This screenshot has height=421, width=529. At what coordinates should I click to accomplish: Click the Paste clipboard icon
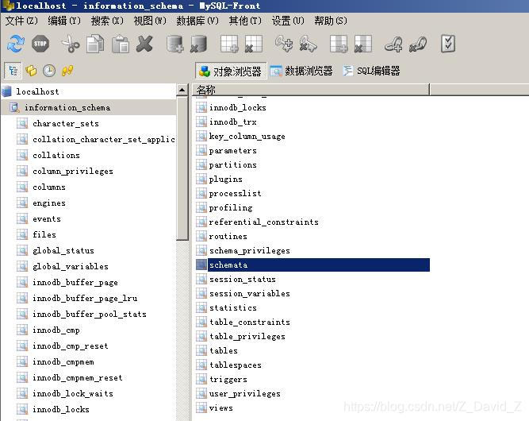point(120,44)
